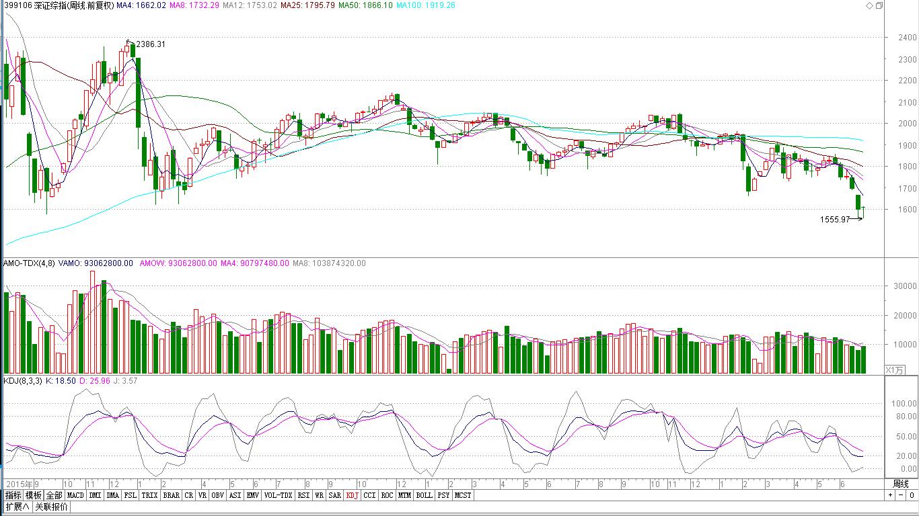Select the MACD indicator
This screenshot has height=516, width=919.
(x=75, y=495)
